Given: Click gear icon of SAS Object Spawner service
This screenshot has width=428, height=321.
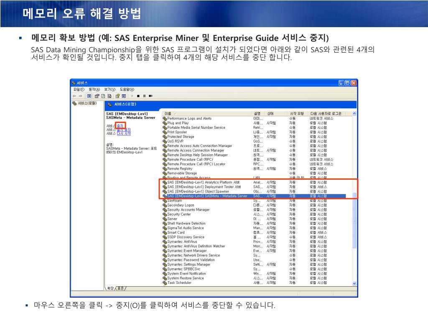Looking at the screenshot, I should tap(165, 191).
